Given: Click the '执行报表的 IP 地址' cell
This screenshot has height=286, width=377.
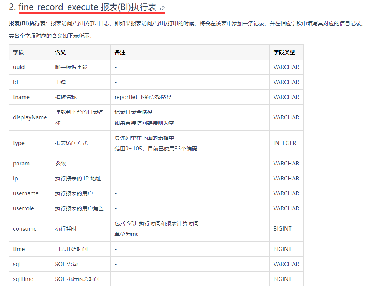Looking at the screenshot, I should pos(81,179).
